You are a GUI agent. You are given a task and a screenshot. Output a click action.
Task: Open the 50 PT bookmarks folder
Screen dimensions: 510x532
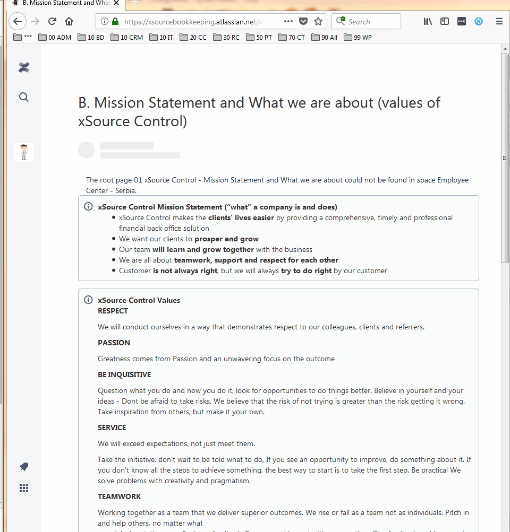tap(259, 37)
